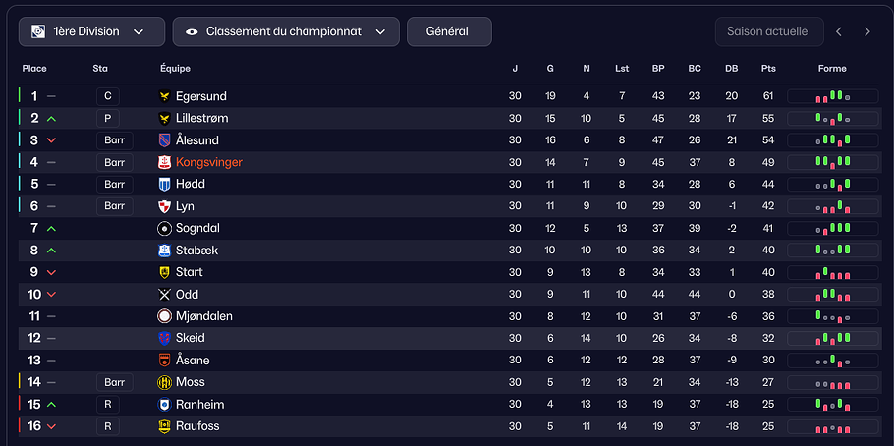Click the Egersund club crest icon
894x446 pixels.
165,96
